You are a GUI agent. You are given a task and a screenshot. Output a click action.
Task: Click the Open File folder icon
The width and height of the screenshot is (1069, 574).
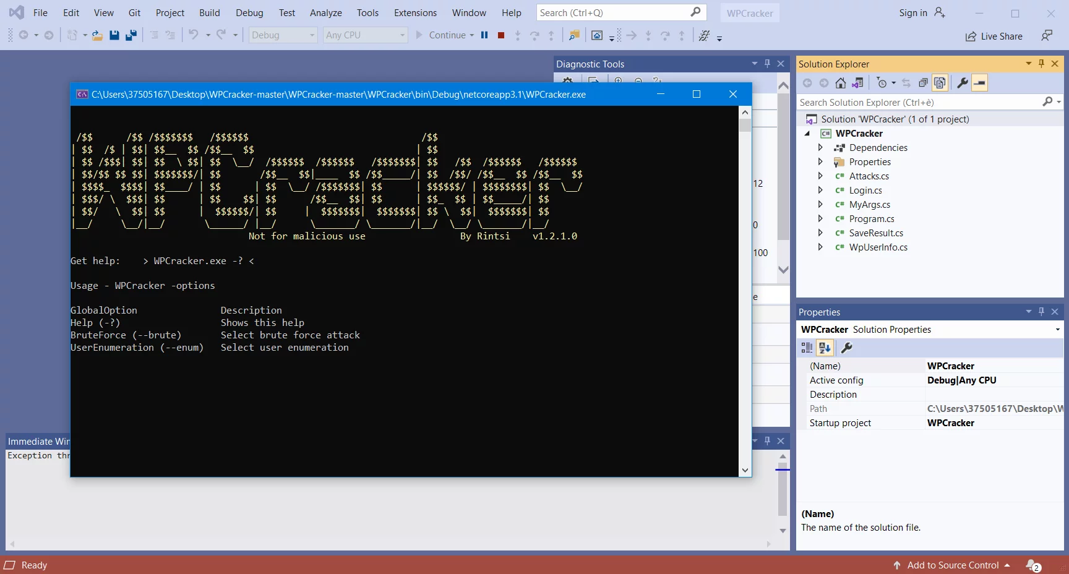click(x=97, y=35)
